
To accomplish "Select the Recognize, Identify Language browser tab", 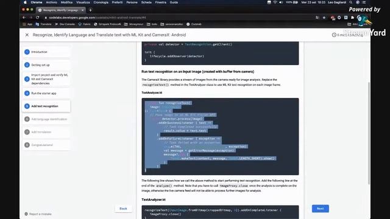I will [61, 10].
